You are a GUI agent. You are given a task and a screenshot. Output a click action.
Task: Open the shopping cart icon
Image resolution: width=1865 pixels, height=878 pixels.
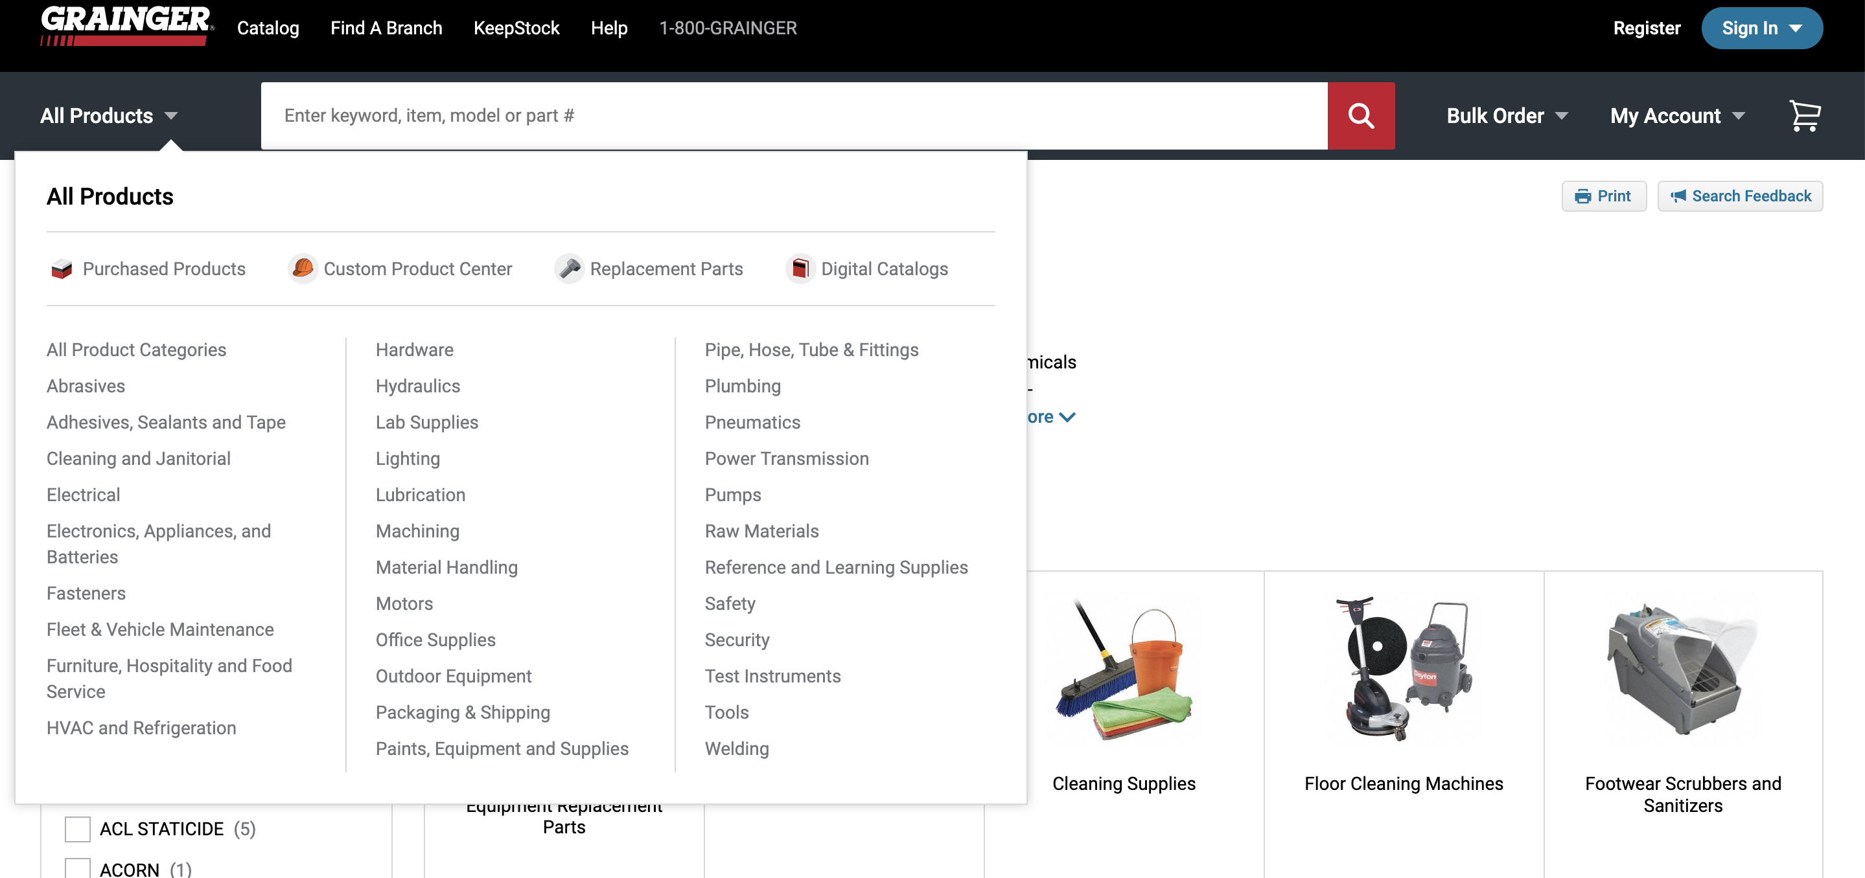point(1804,116)
